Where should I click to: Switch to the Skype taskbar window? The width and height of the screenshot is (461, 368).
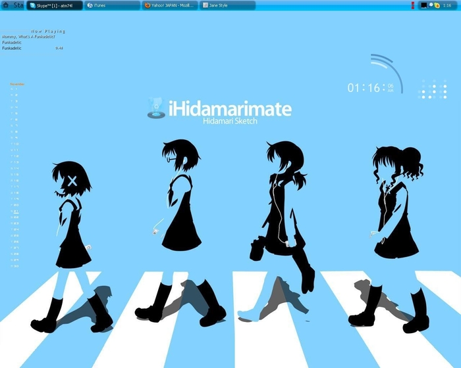click(x=55, y=5)
